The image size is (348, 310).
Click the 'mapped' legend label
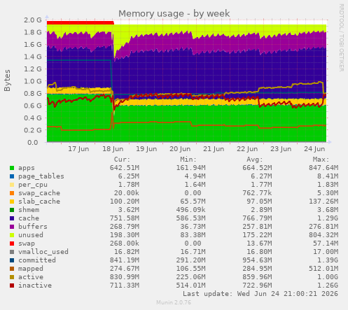(31, 269)
